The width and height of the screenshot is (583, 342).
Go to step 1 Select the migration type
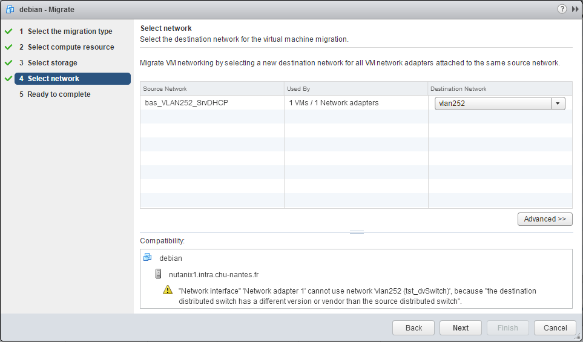(70, 31)
